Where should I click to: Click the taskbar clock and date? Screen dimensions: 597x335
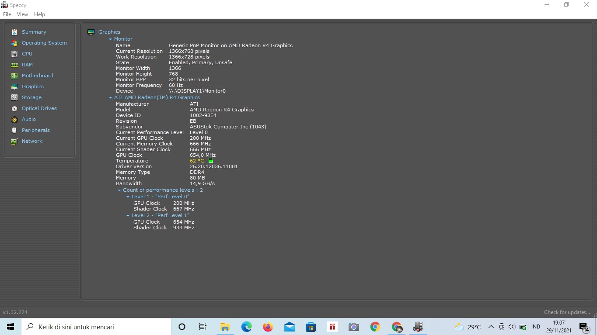[x=559, y=327]
